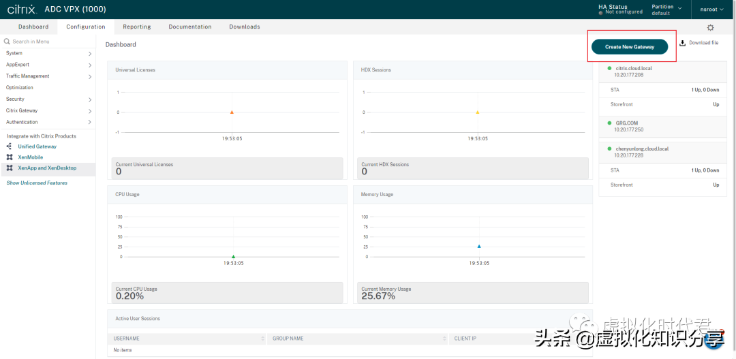
Task: Expand the Traffic Management chevron
Action: tap(90, 76)
